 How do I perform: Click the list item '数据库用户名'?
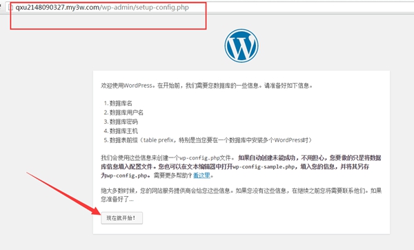click(x=126, y=113)
